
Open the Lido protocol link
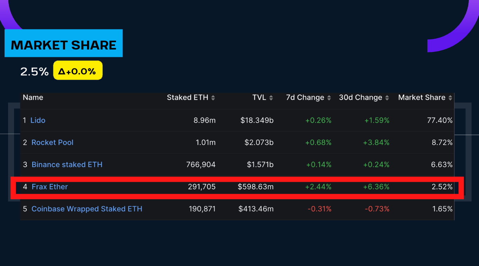click(38, 120)
